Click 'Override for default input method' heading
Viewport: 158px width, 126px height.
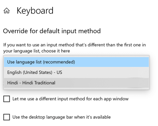pos(52,31)
